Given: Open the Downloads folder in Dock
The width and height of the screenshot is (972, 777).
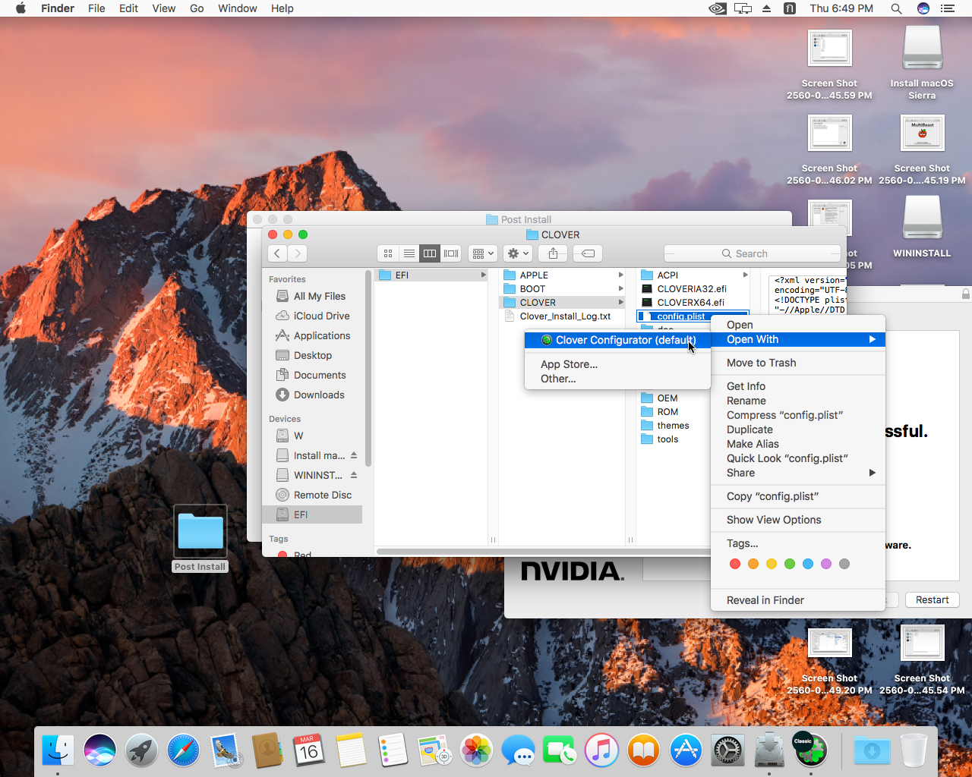Looking at the screenshot, I should (872, 750).
